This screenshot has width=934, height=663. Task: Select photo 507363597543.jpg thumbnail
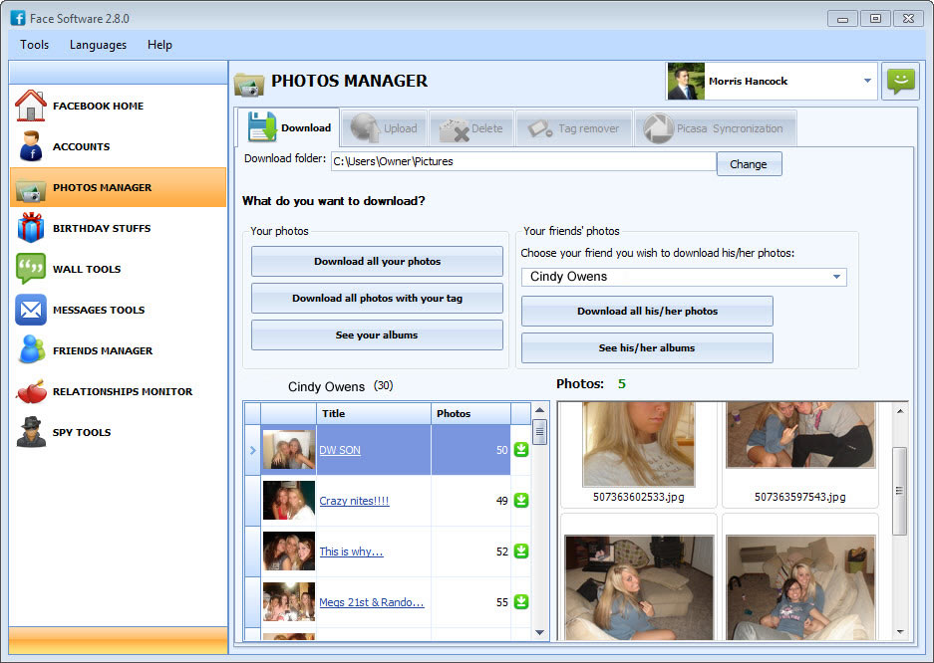[800, 435]
